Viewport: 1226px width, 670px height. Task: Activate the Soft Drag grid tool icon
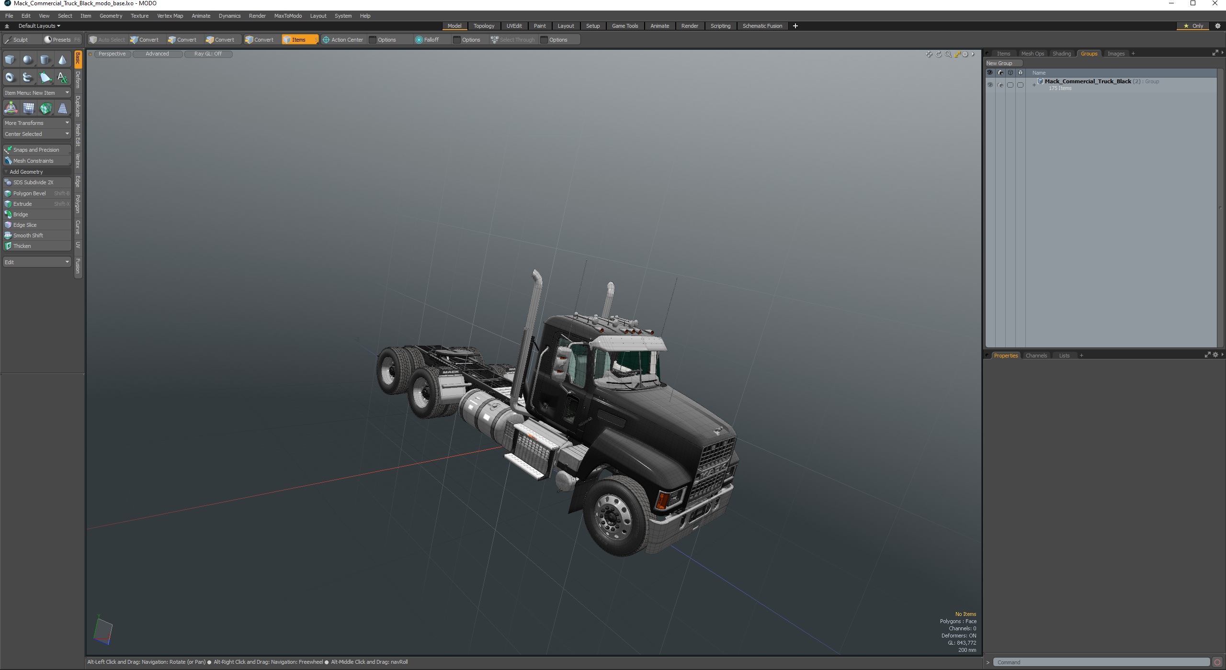coord(28,108)
